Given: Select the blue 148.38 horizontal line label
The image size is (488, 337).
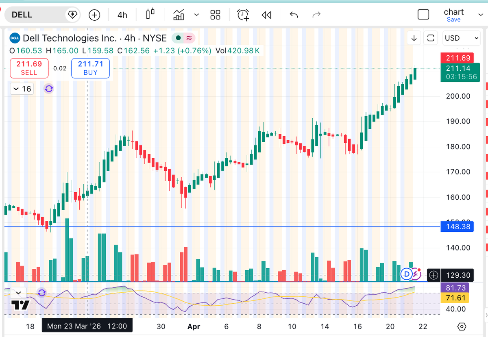Looking at the screenshot, I should [x=458, y=226].
